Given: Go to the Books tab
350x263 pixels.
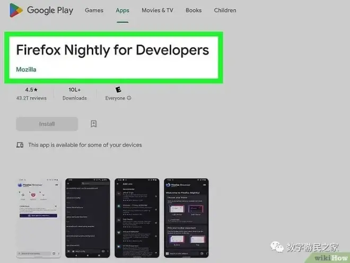Looking at the screenshot, I should pos(194,10).
